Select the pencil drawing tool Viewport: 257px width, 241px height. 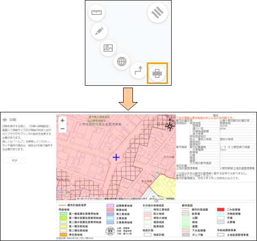[99, 31]
